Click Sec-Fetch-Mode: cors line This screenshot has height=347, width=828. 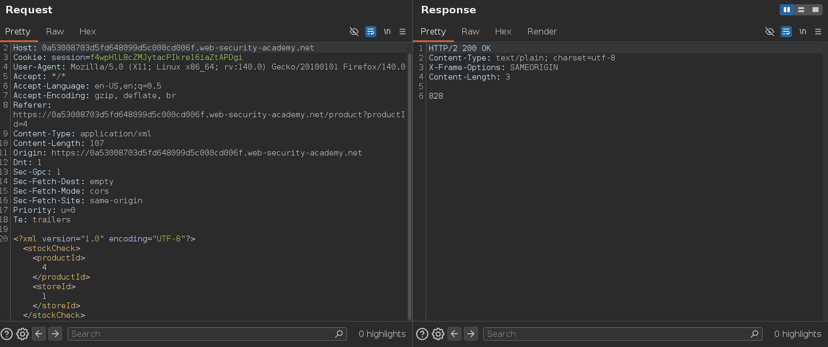(61, 191)
